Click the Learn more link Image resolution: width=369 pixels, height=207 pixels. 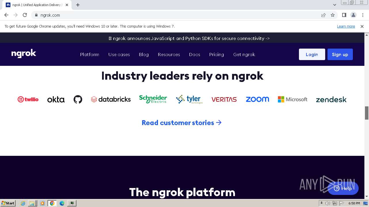click(346, 26)
